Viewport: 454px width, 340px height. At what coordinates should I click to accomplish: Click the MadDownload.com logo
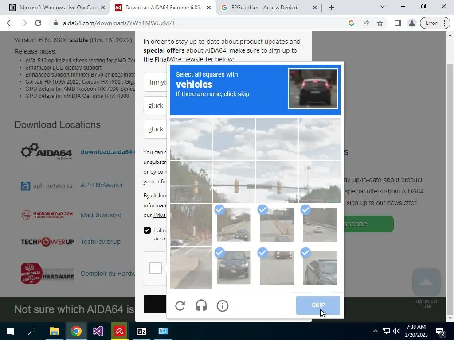pos(47,215)
